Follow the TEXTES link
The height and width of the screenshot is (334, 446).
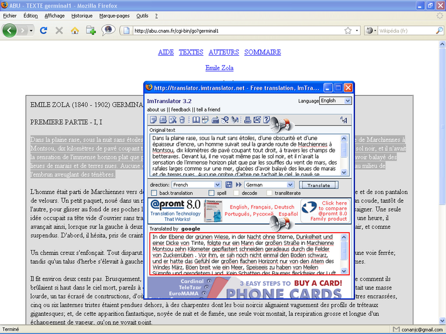click(191, 52)
